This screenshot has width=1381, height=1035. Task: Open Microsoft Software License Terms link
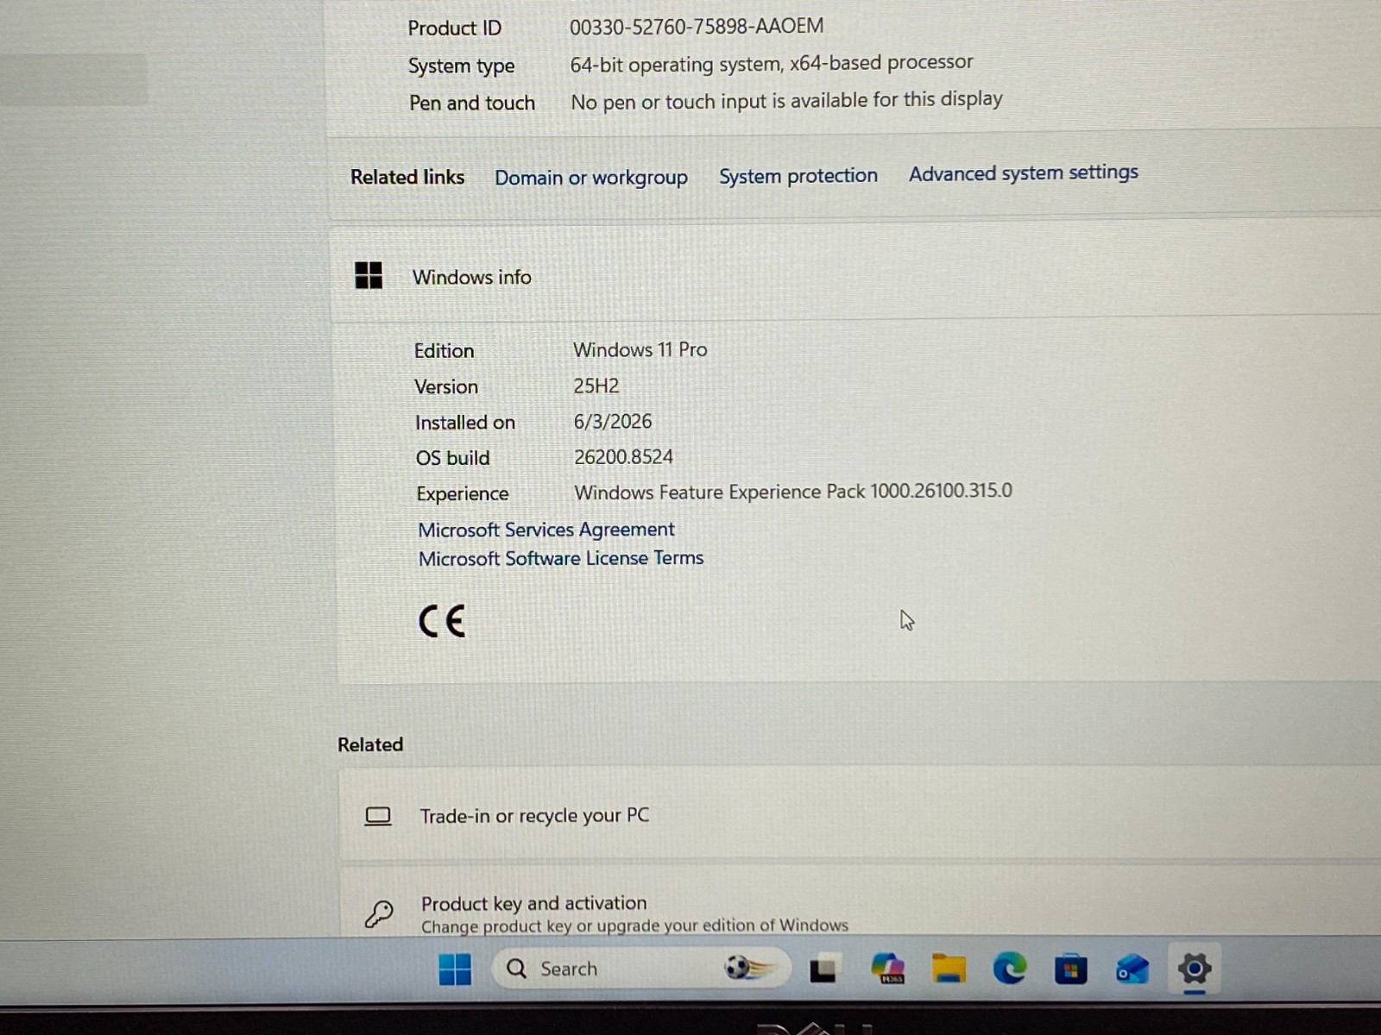[x=561, y=558]
